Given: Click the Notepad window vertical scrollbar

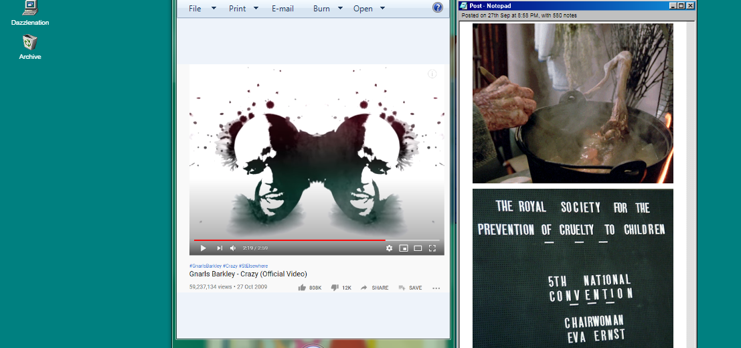Looking at the screenshot, I should point(691,184).
